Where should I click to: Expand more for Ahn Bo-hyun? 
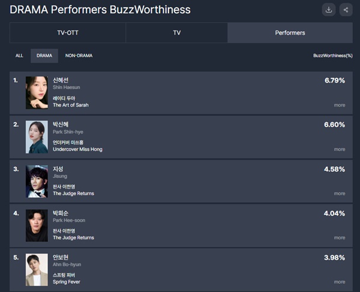tap(340, 282)
